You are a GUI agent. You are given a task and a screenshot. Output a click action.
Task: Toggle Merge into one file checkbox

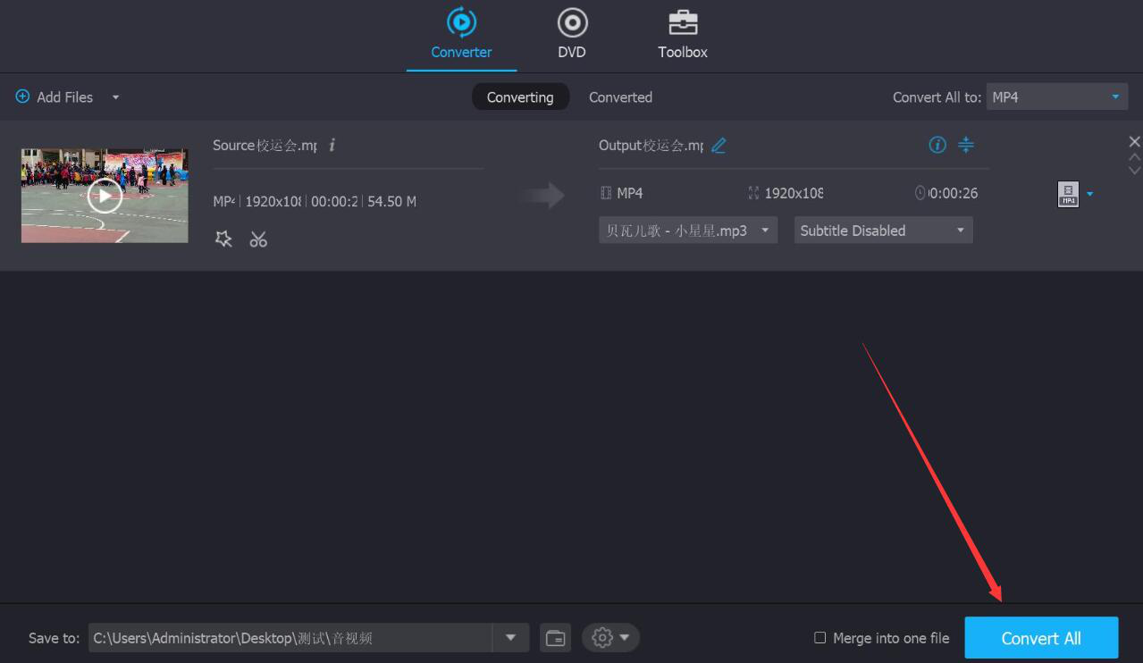(x=819, y=638)
